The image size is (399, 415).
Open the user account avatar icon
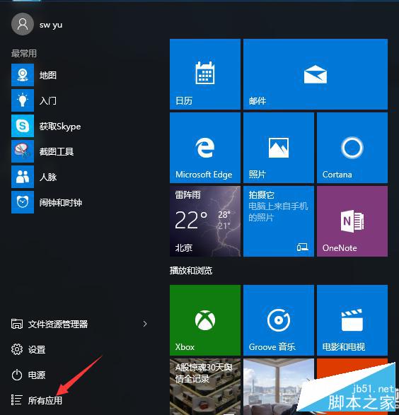[23, 24]
